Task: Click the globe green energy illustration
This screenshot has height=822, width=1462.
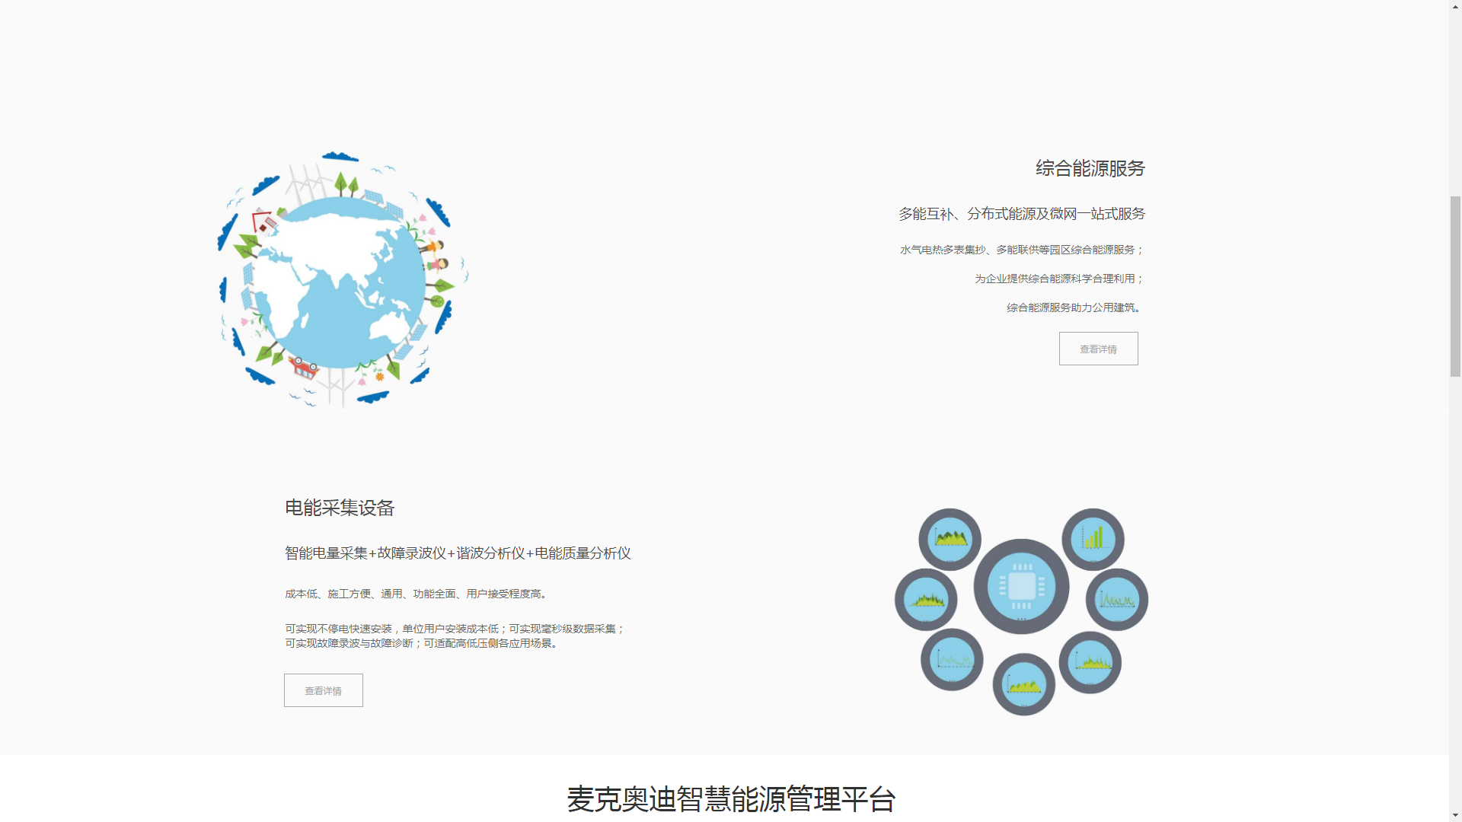Action: [343, 279]
